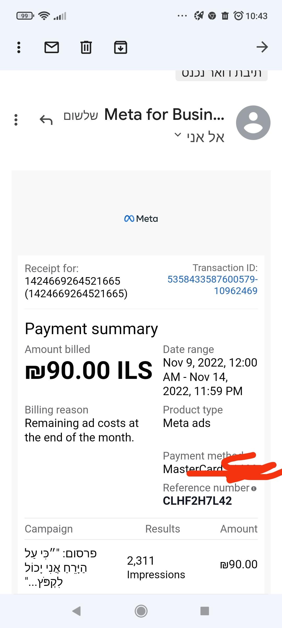Tap the Meta for Business sender name

coord(164,114)
